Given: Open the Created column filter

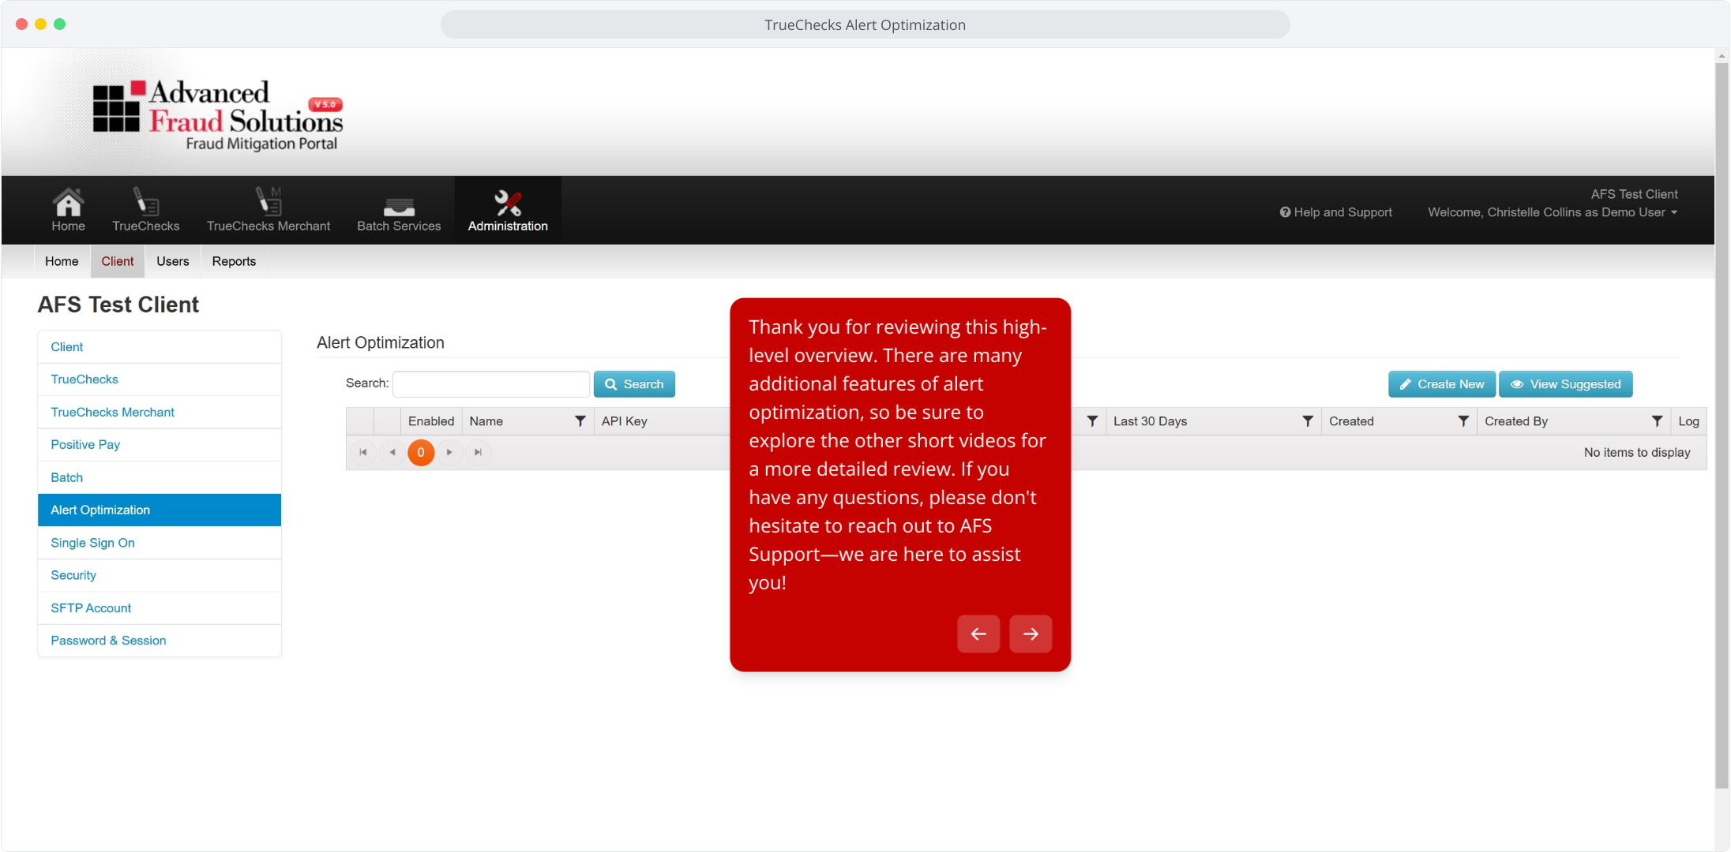Looking at the screenshot, I should [x=1463, y=421].
